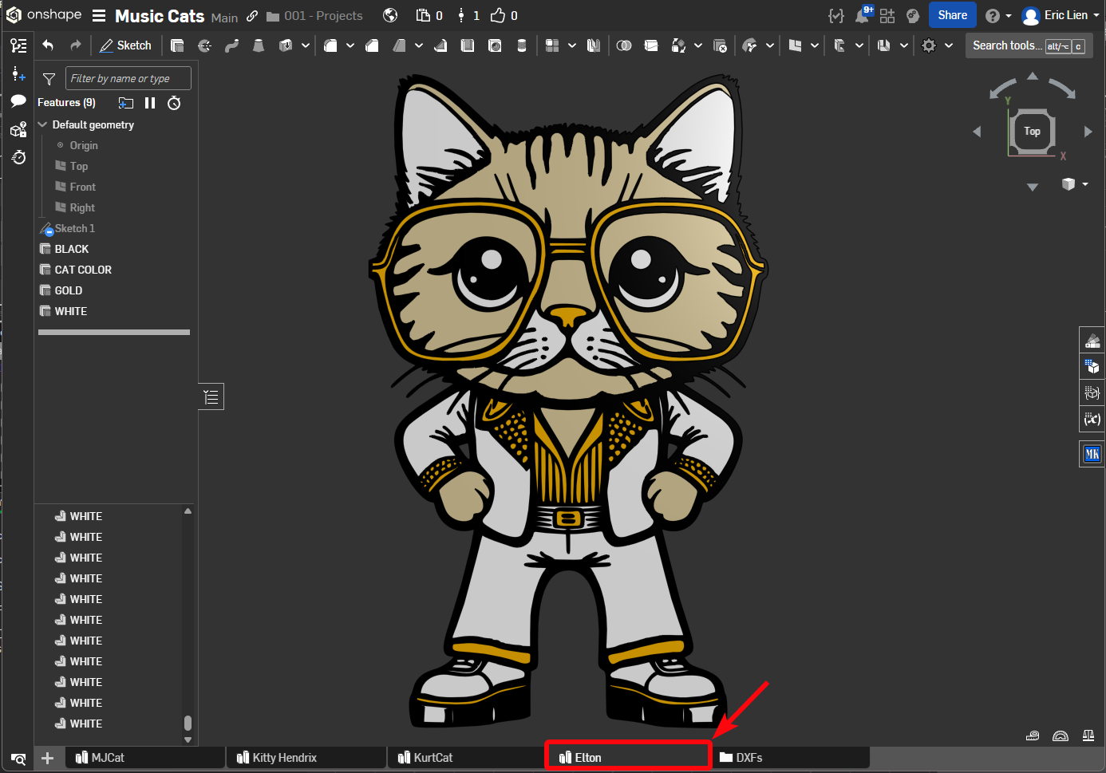This screenshot has height=773, width=1106.
Task: Click the Share button
Action: click(953, 15)
